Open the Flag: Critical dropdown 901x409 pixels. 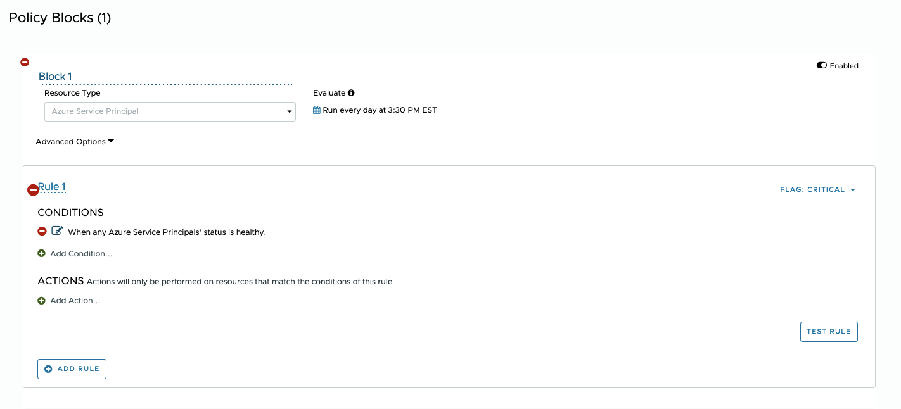pyautogui.click(x=817, y=190)
